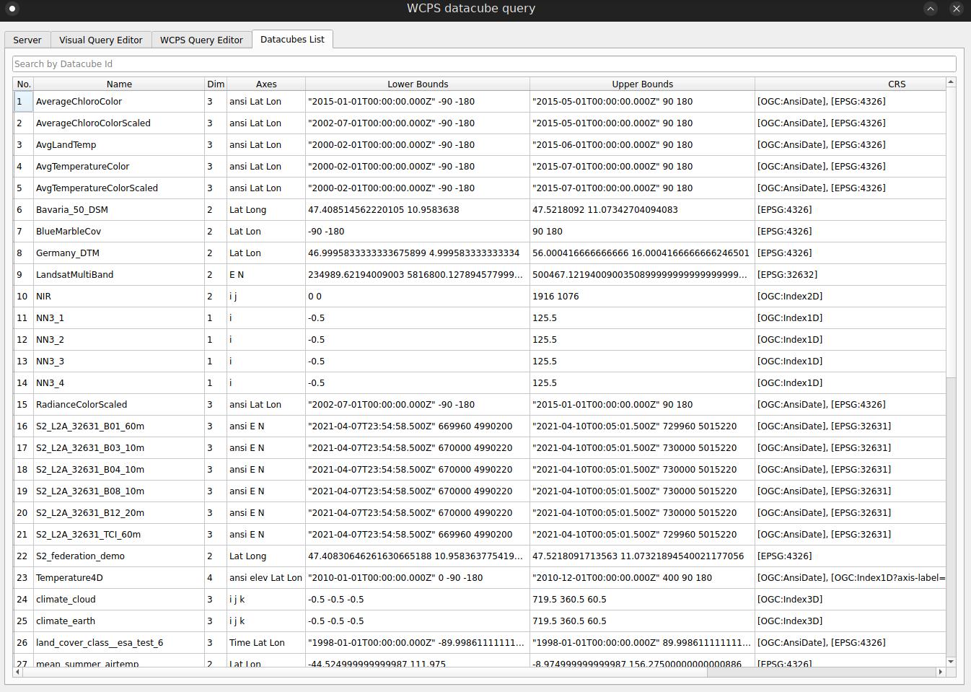Select the Datacubes List tab
Image resolution: width=971 pixels, height=692 pixels.
click(x=292, y=39)
